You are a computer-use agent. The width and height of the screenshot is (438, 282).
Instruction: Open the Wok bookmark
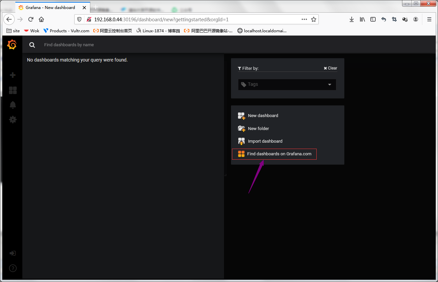(31, 31)
